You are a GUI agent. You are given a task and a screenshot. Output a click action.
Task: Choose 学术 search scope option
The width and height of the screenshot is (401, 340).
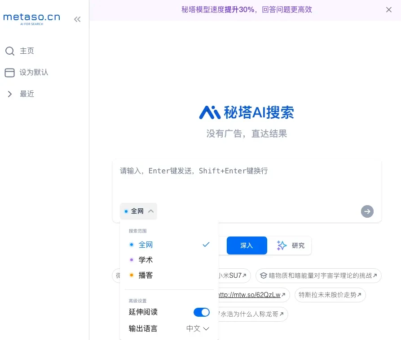[169, 260]
